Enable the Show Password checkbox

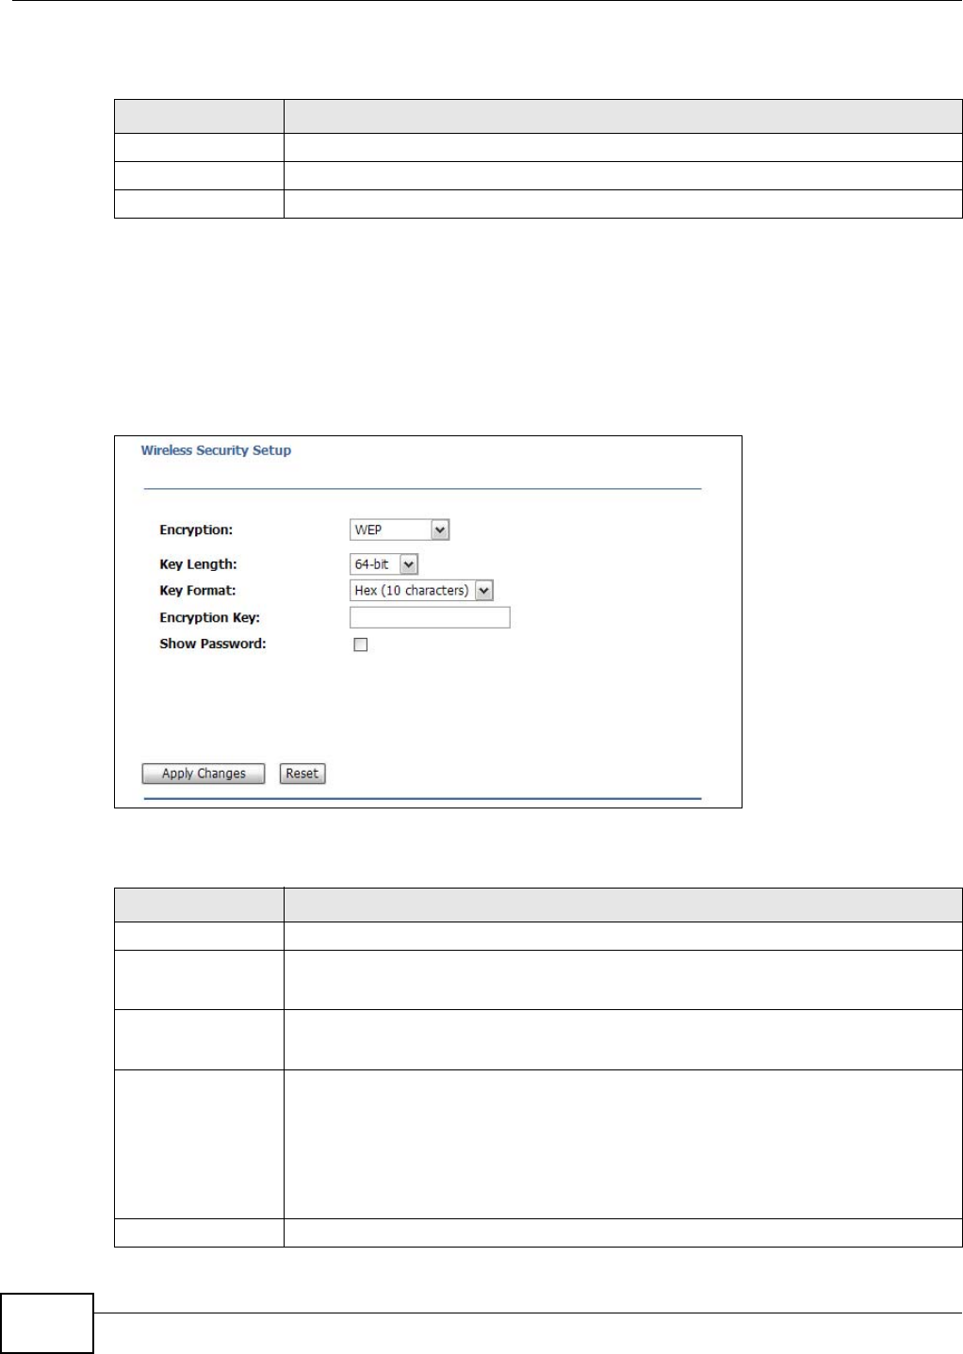click(x=360, y=644)
